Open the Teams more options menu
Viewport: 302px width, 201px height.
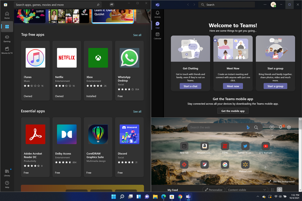[x=264, y=4]
